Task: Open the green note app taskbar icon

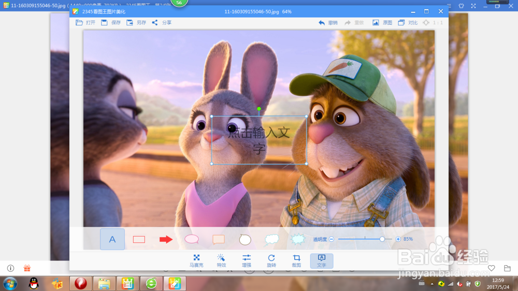Action: [x=127, y=284]
